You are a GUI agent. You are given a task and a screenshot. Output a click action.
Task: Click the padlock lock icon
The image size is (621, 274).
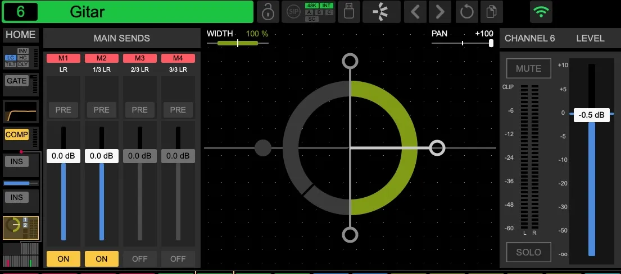click(x=268, y=12)
